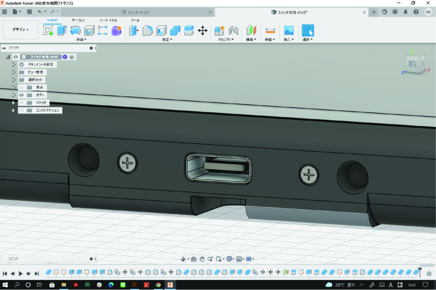Viewport: 436px width, 290px height.
Task: Expand the ビュー管理 folder in browser
Action: pyautogui.click(x=14, y=72)
